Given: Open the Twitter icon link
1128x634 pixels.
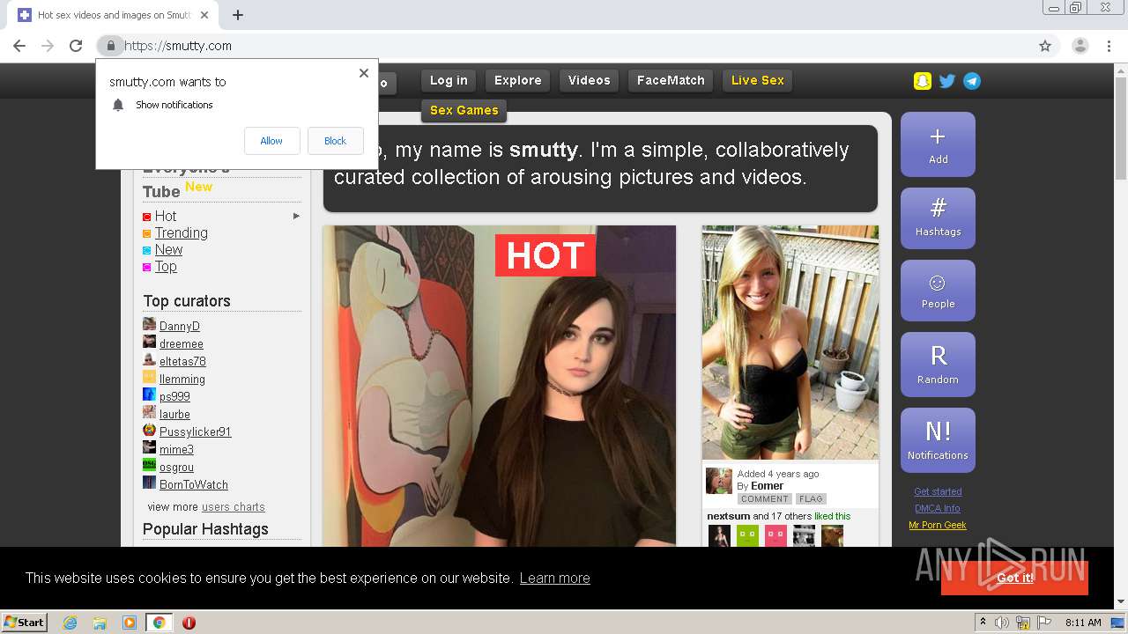Looking at the screenshot, I should click(x=947, y=81).
